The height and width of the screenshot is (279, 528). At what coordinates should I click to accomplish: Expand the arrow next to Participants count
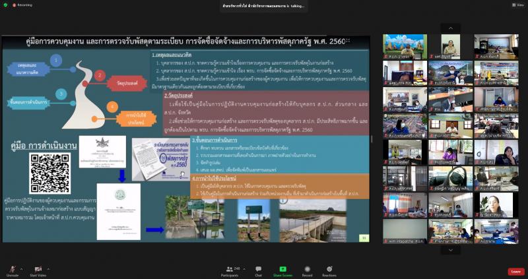(x=244, y=269)
